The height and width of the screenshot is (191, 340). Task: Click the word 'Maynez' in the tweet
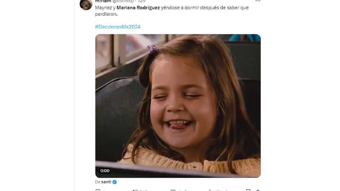[103, 7]
